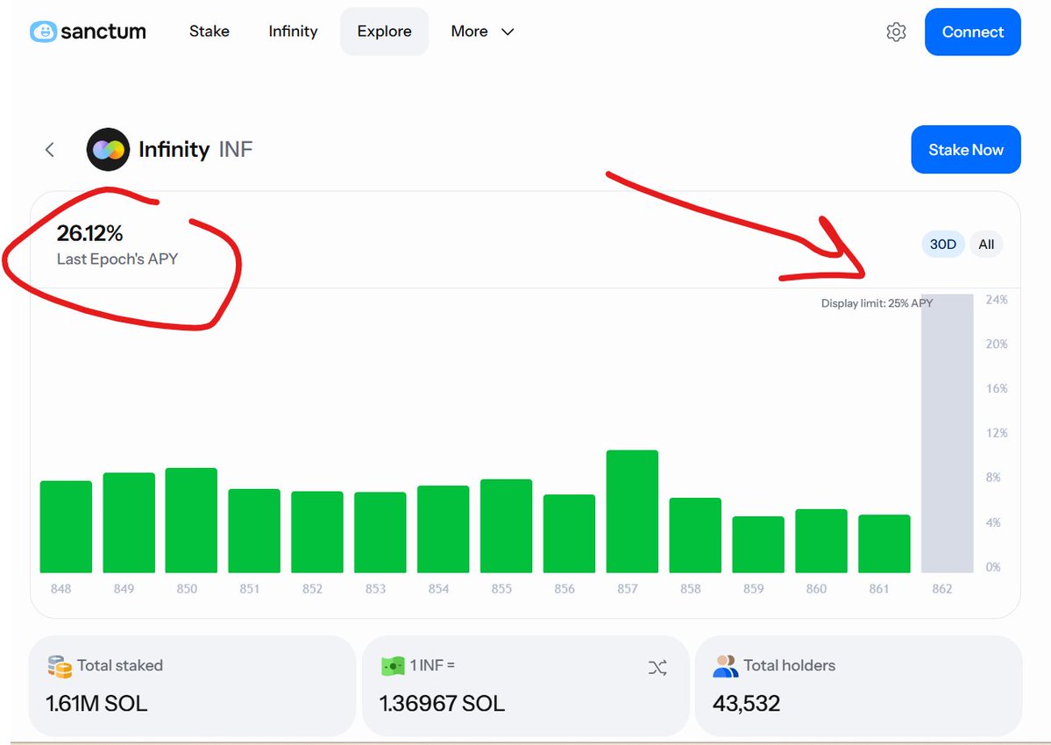Viewport: 1051px width, 745px height.
Task: Click the 26.12% APY value
Action: pyautogui.click(x=89, y=233)
